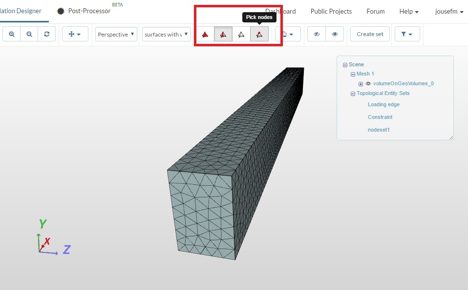The image size is (468, 290).
Task: Open the 'surfaces with' render mode dropdown
Action: click(x=167, y=34)
